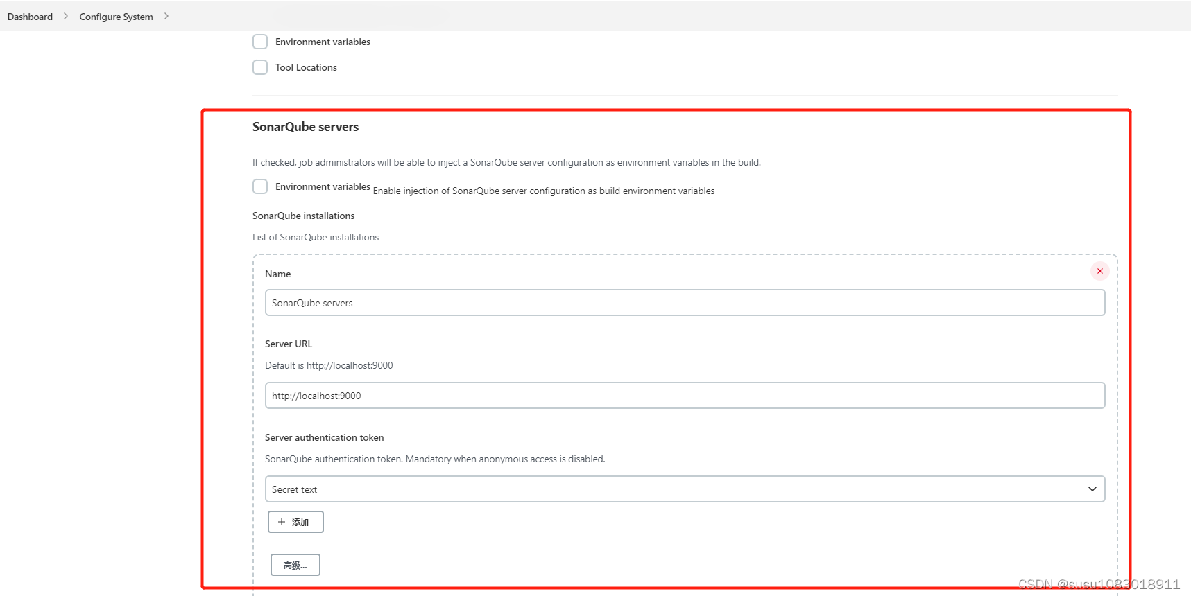Open the Secret text token dropdown

click(685, 489)
